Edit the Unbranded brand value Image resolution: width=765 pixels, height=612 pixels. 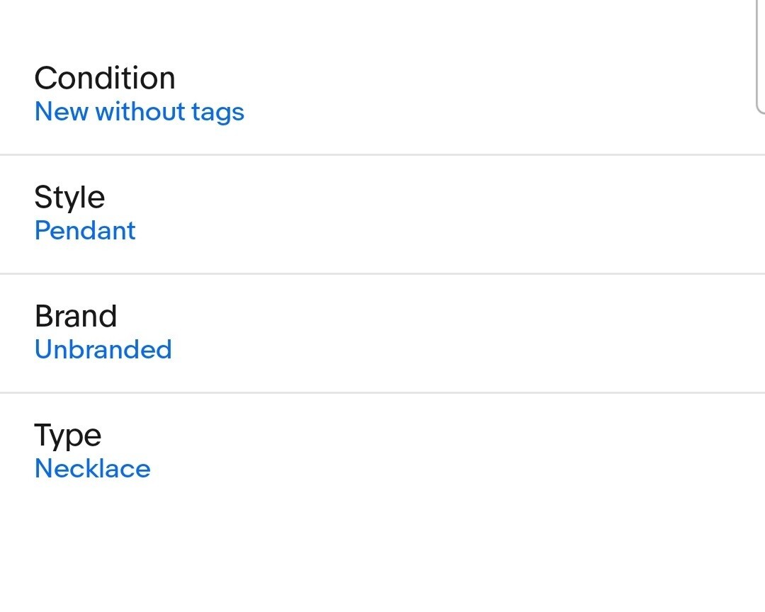coord(103,349)
